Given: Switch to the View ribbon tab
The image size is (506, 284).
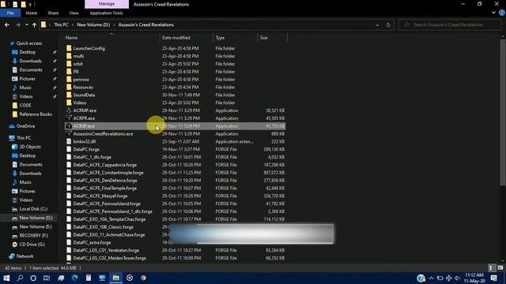Looking at the screenshot, I should point(74,13).
